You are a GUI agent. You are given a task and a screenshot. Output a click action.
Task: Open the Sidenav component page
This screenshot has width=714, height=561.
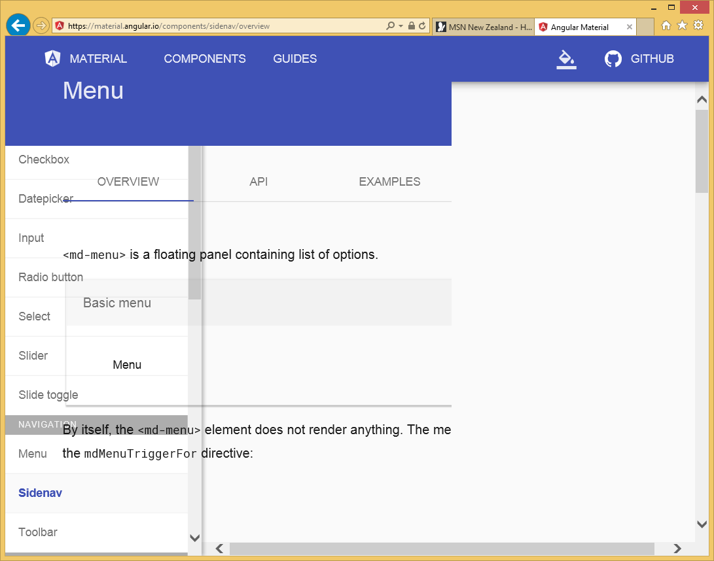coord(40,492)
